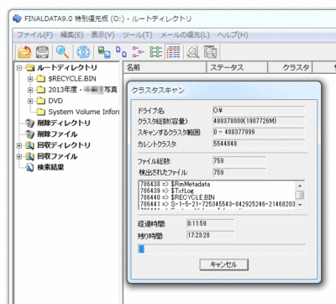This screenshot has width=336, height=304.
Task: Expand the 回収ファイル tree node
Action: click(19, 156)
